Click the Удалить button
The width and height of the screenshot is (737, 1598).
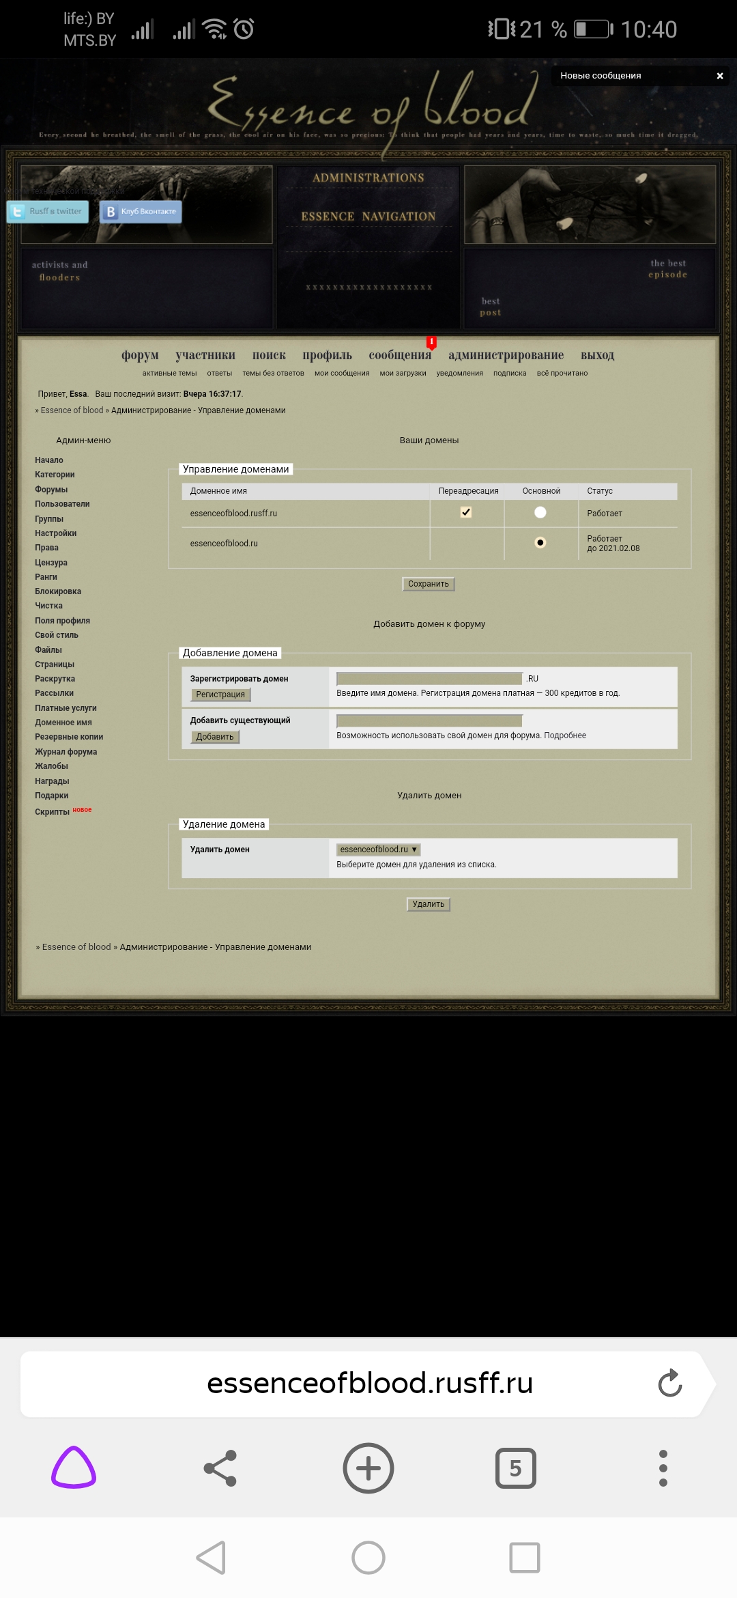click(x=429, y=904)
